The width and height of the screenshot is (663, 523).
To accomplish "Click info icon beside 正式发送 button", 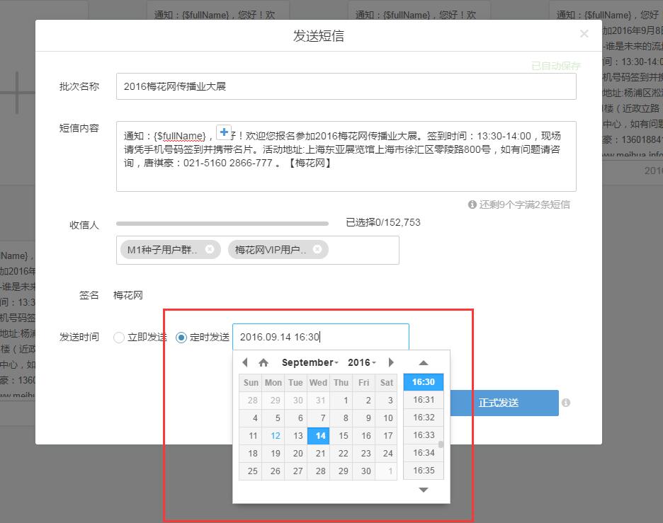I will [x=566, y=403].
